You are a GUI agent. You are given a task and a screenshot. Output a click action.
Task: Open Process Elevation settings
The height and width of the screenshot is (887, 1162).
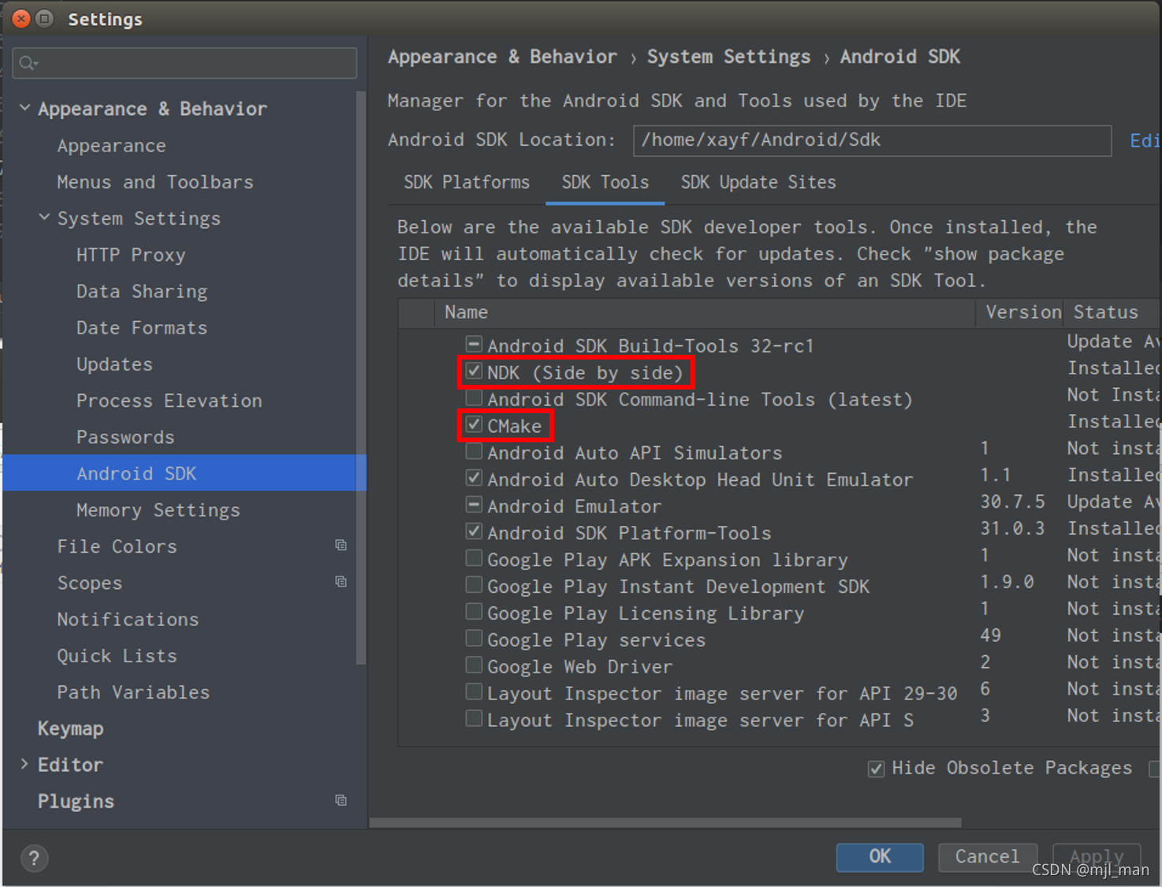169,401
